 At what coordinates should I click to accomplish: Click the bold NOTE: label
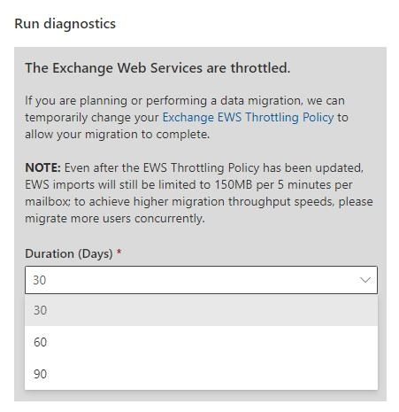[x=42, y=167]
